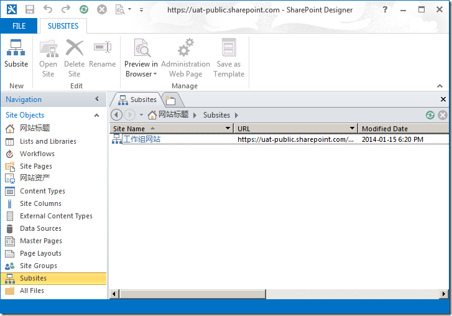The image size is (452, 316).
Task: Click the Rename ribbon button
Action: point(103,53)
